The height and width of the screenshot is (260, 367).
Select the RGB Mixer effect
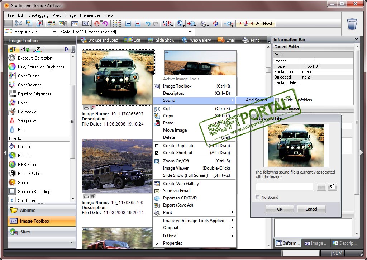point(27,165)
